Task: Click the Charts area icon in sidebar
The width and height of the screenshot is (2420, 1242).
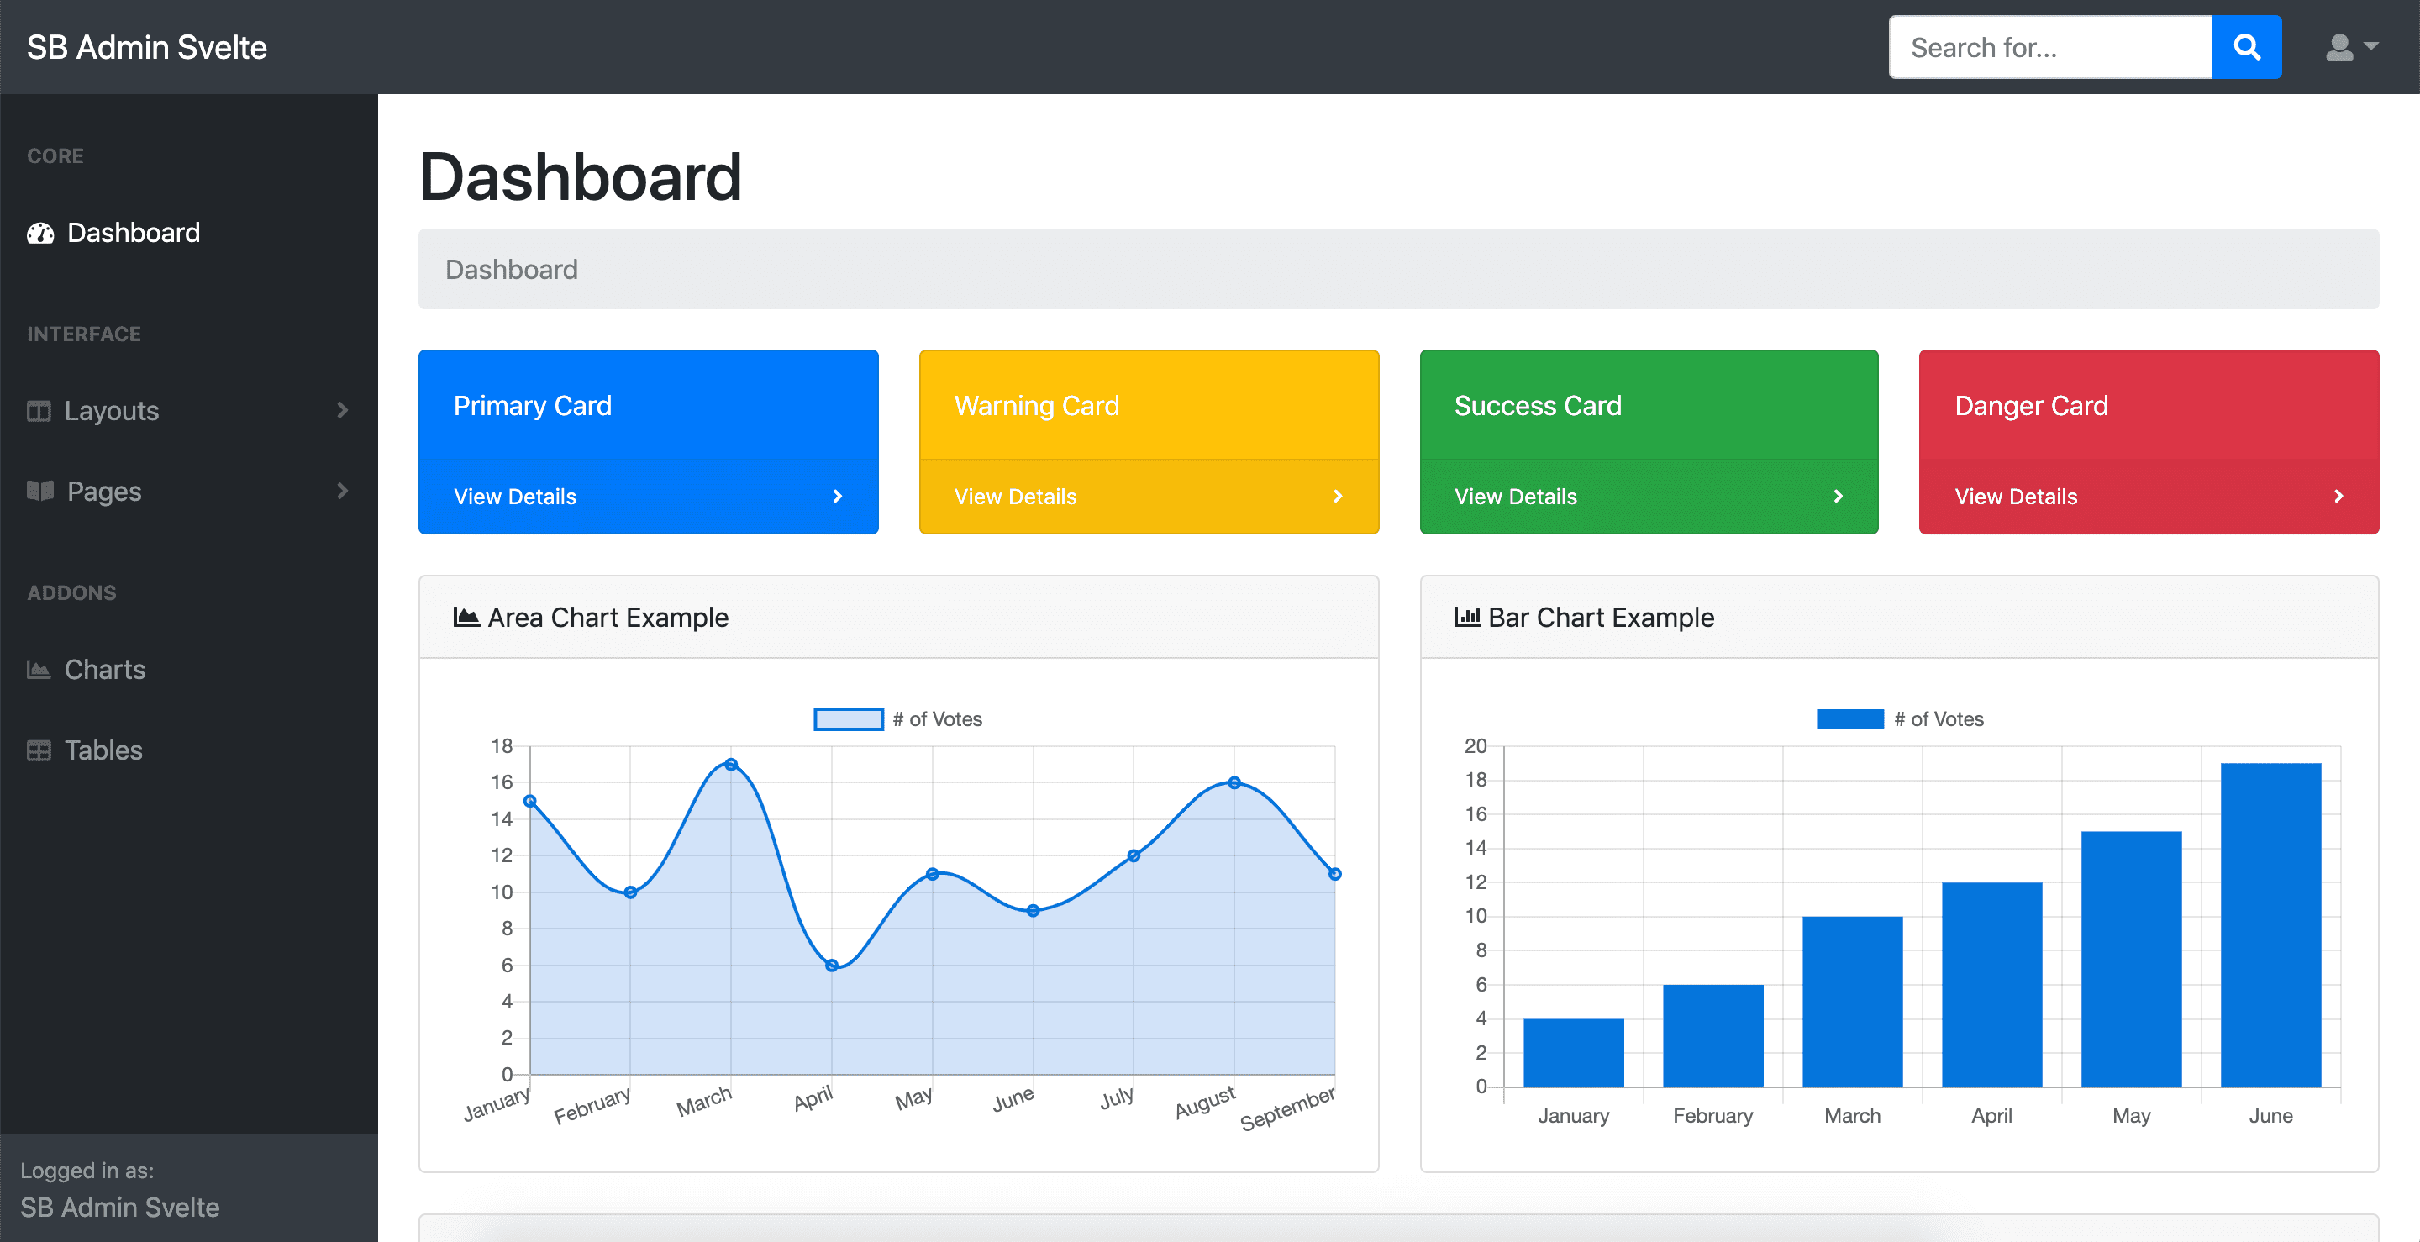Action: tap(39, 670)
